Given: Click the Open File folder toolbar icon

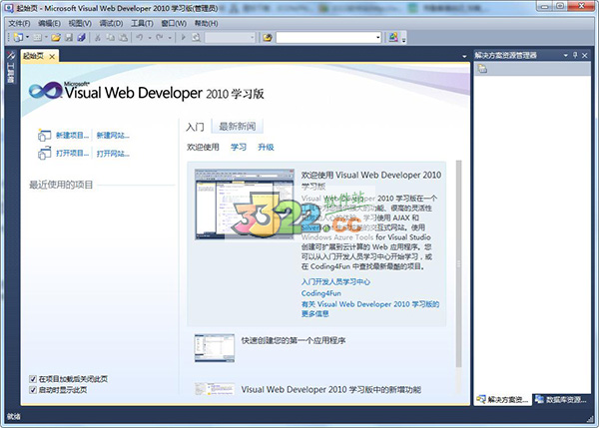Looking at the screenshot, I should pos(56,38).
